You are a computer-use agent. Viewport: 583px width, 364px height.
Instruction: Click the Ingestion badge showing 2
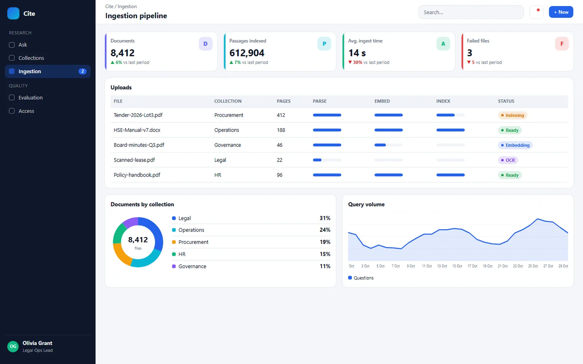83,71
